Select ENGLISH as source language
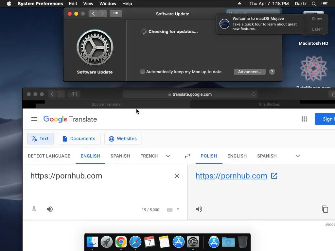335x251 pixels. pyautogui.click(x=90, y=156)
